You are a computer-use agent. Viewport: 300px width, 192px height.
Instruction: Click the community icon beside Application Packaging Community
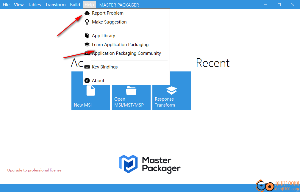87,53
